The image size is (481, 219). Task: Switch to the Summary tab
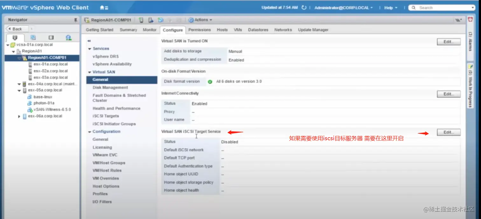pos(128,30)
